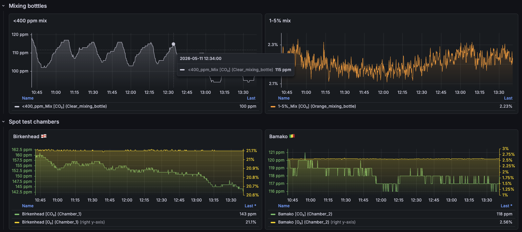Open color picker for green Bamako CO₂ swatch
Image resolution: width=522 pixels, height=232 pixels.
click(x=273, y=214)
